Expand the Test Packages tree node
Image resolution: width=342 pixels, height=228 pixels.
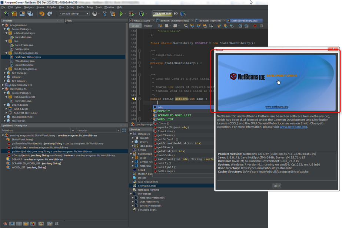click(4, 73)
